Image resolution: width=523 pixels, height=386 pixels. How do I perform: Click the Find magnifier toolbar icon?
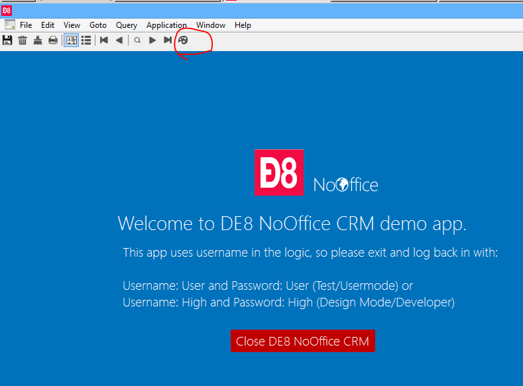click(x=137, y=40)
